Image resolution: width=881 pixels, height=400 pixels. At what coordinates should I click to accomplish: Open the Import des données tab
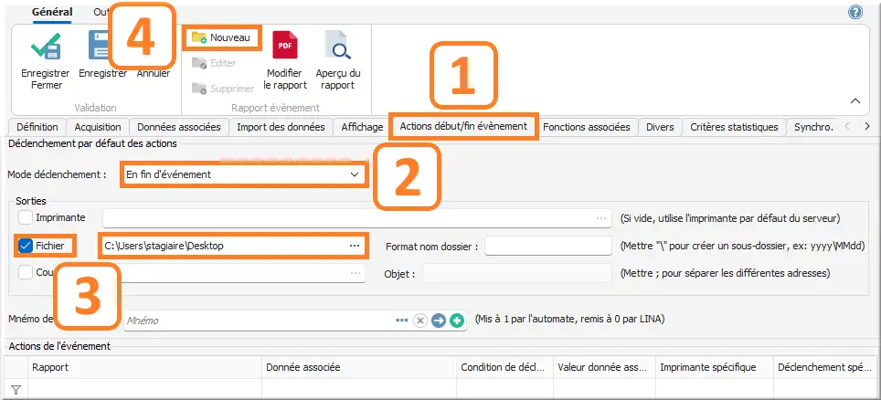coord(281,127)
